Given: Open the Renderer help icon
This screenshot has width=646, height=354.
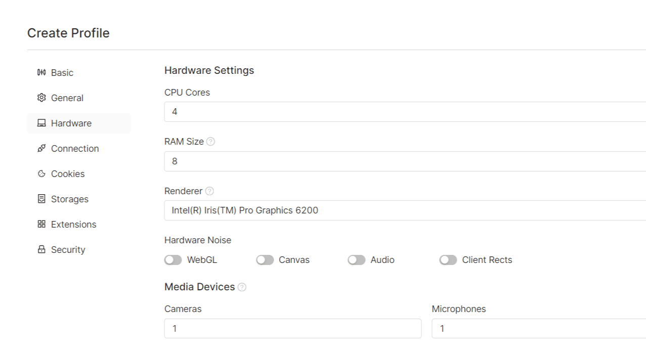Looking at the screenshot, I should [x=209, y=192].
